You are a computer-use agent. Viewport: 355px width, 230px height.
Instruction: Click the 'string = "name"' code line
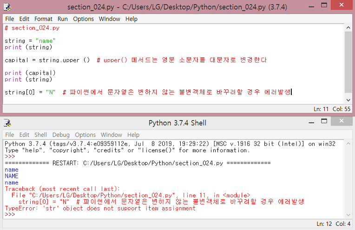tap(30, 41)
